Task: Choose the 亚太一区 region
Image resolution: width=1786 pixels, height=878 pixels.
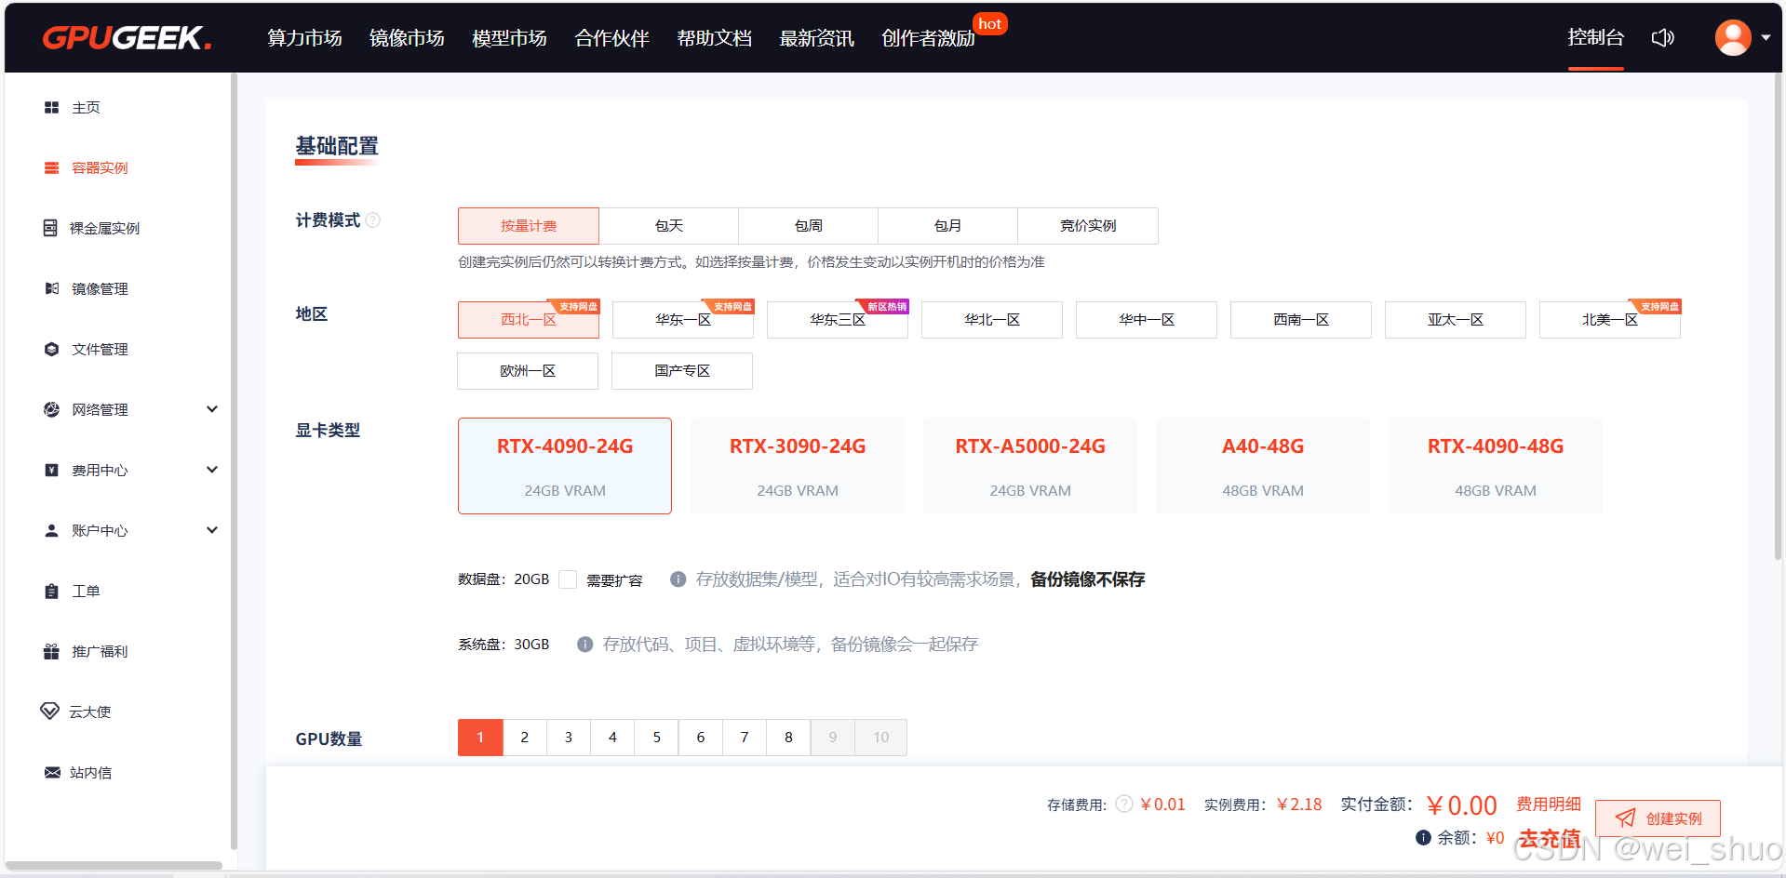Action: click(x=1456, y=320)
